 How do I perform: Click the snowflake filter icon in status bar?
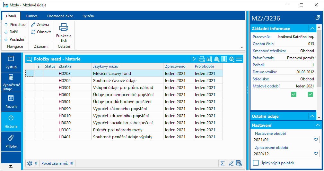[x=30, y=163]
